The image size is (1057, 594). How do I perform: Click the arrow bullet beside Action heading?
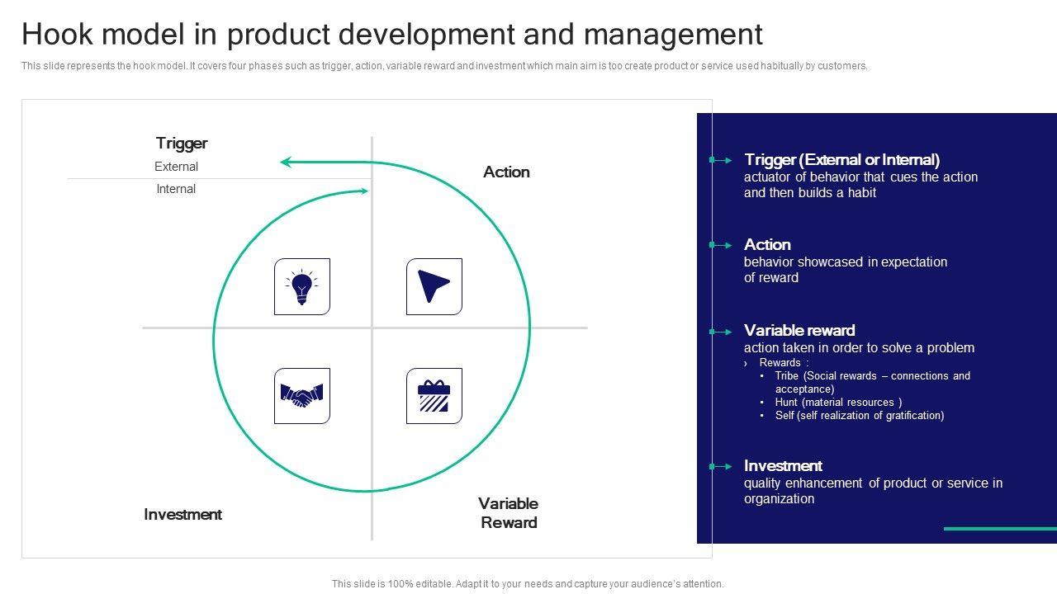click(721, 245)
